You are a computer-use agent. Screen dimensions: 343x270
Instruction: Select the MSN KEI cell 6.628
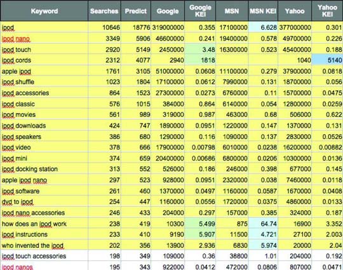point(263,27)
